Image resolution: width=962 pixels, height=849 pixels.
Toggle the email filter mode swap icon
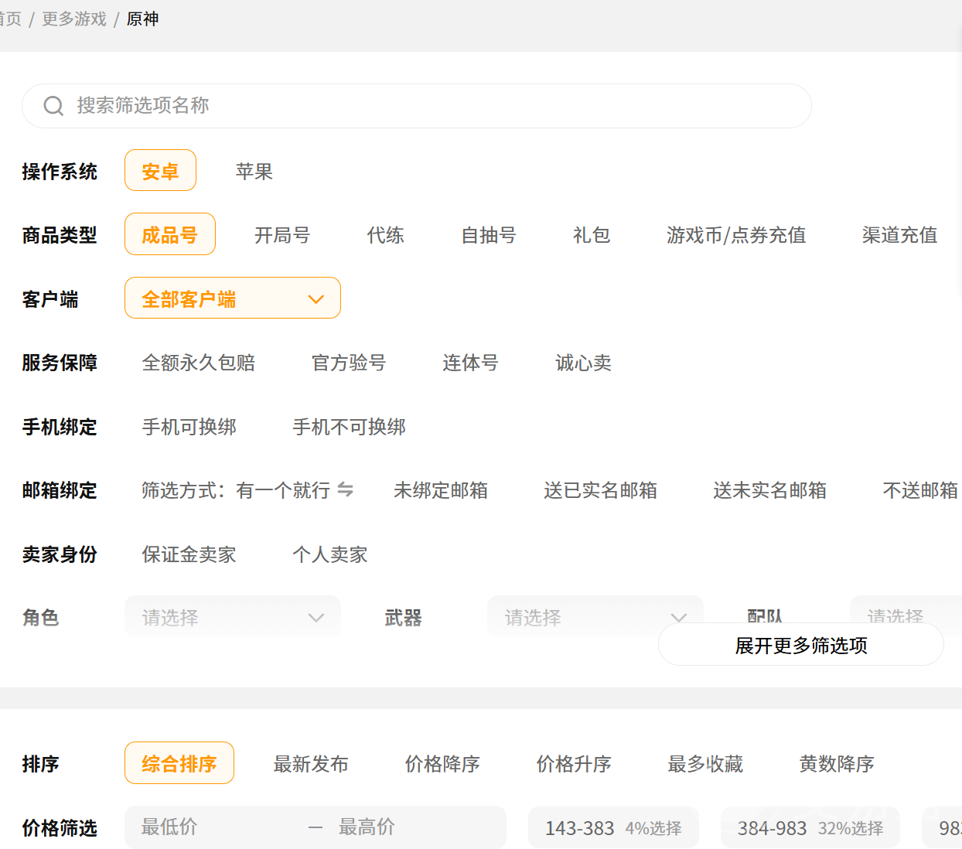click(x=346, y=489)
